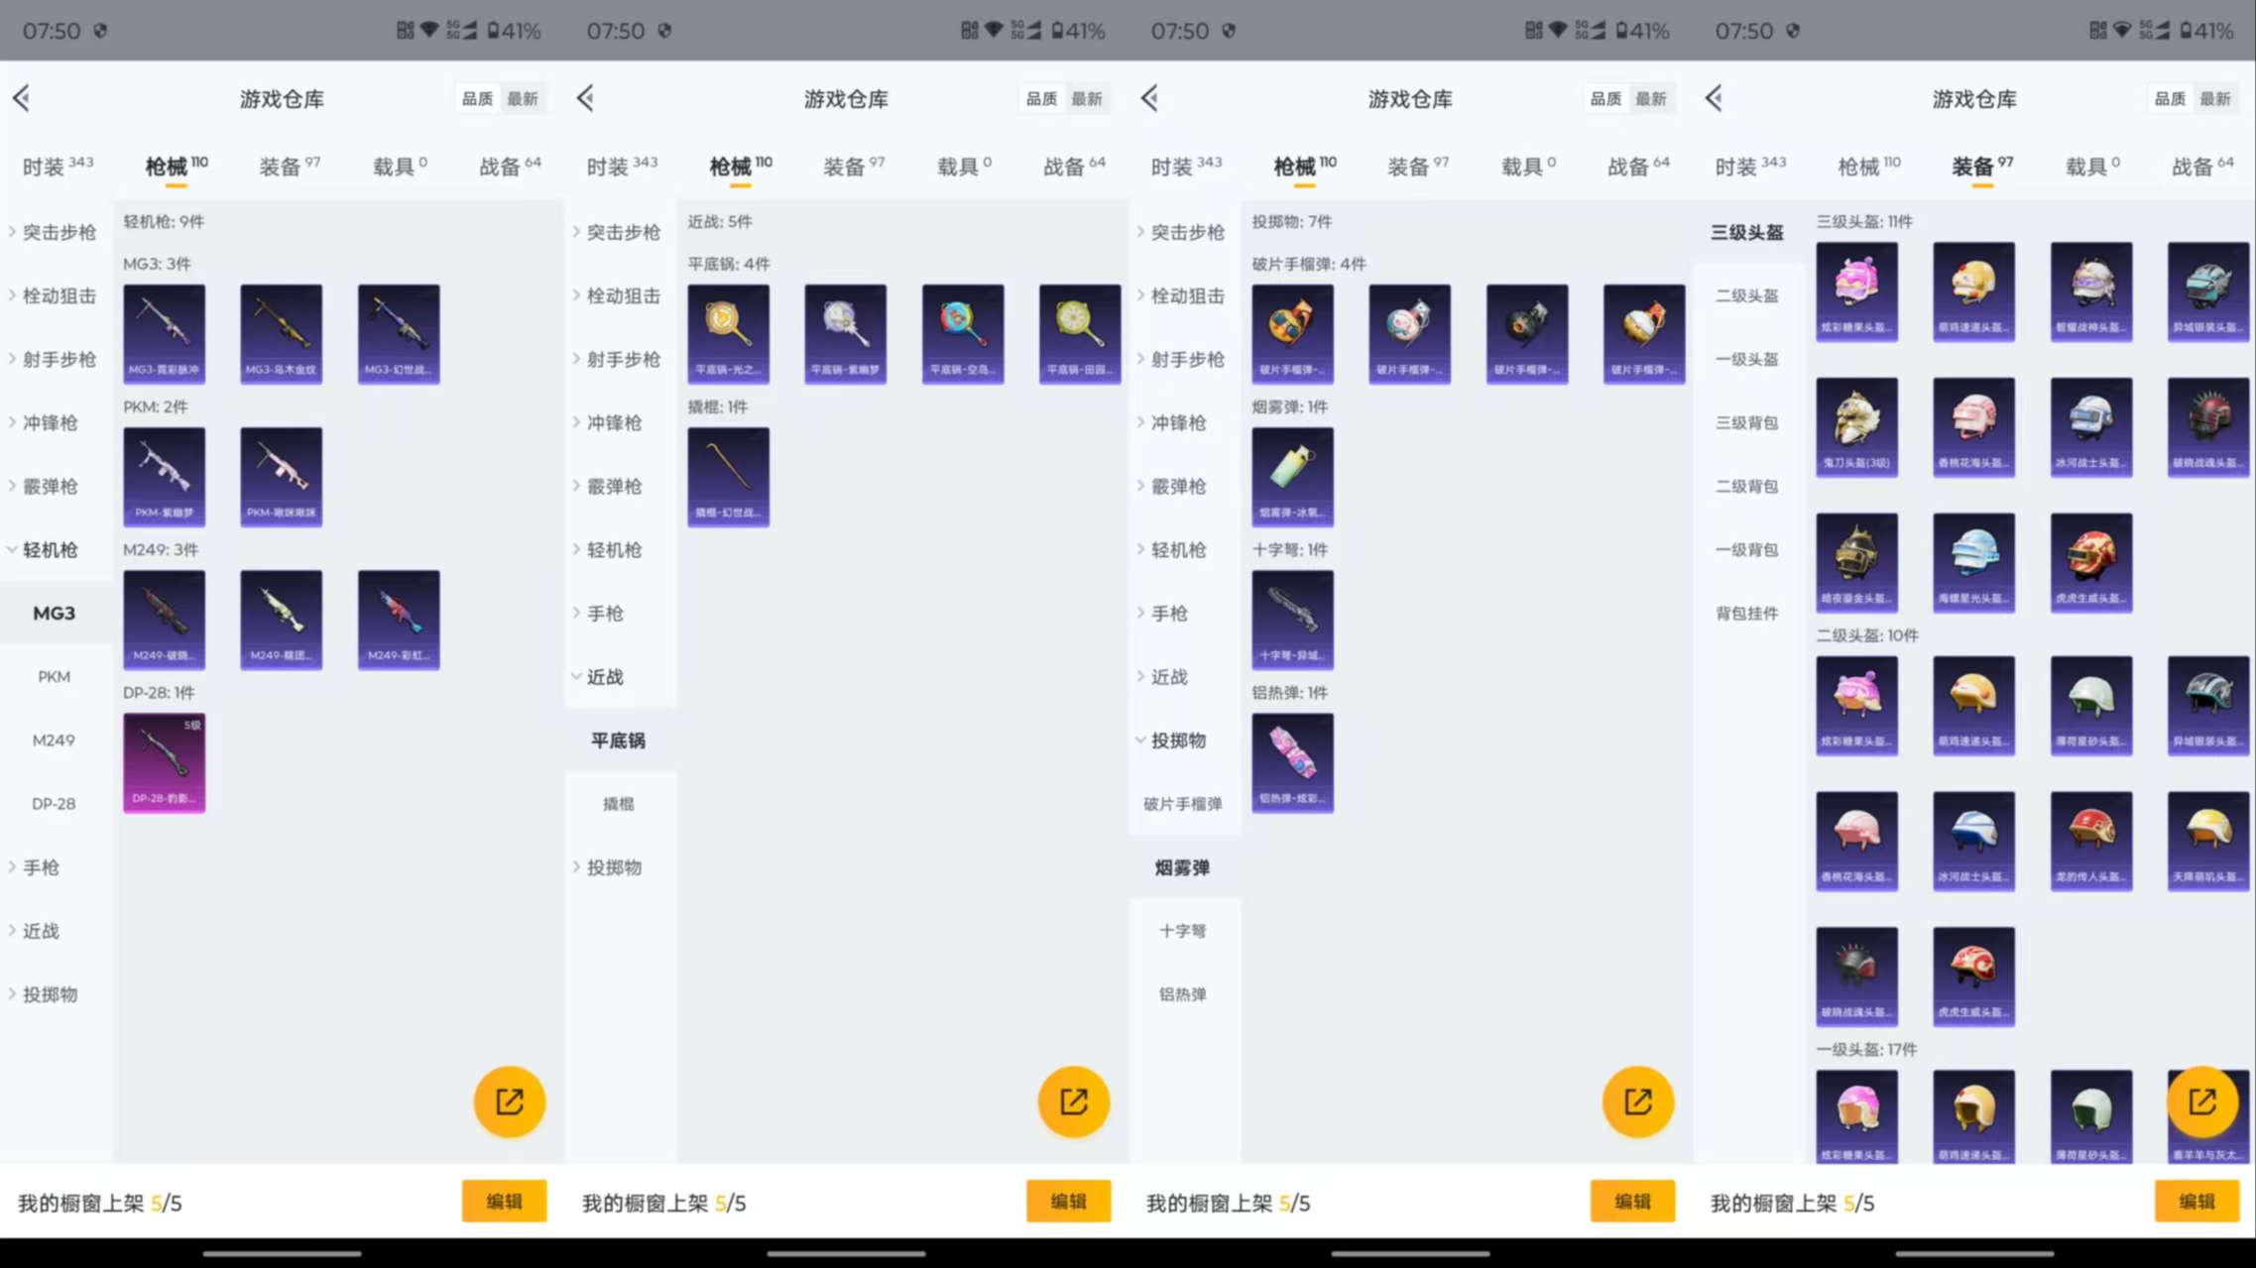This screenshot has width=2256, height=1268.
Task: Select the MG3-霓彩脉冲 weapon icon
Action: point(164,333)
